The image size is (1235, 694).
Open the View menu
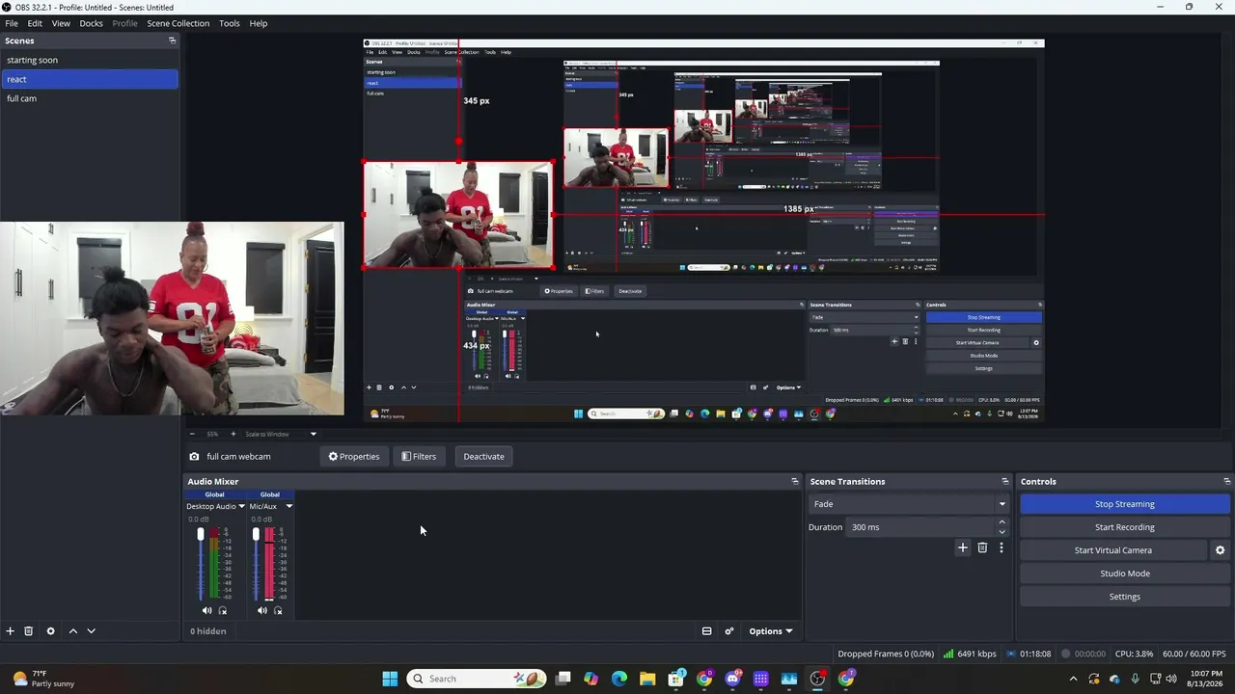point(60,23)
